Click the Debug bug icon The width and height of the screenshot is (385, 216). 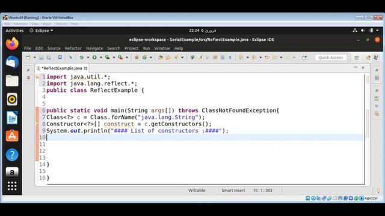coord(82,58)
